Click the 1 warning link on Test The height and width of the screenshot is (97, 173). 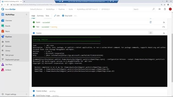coord(54,27)
